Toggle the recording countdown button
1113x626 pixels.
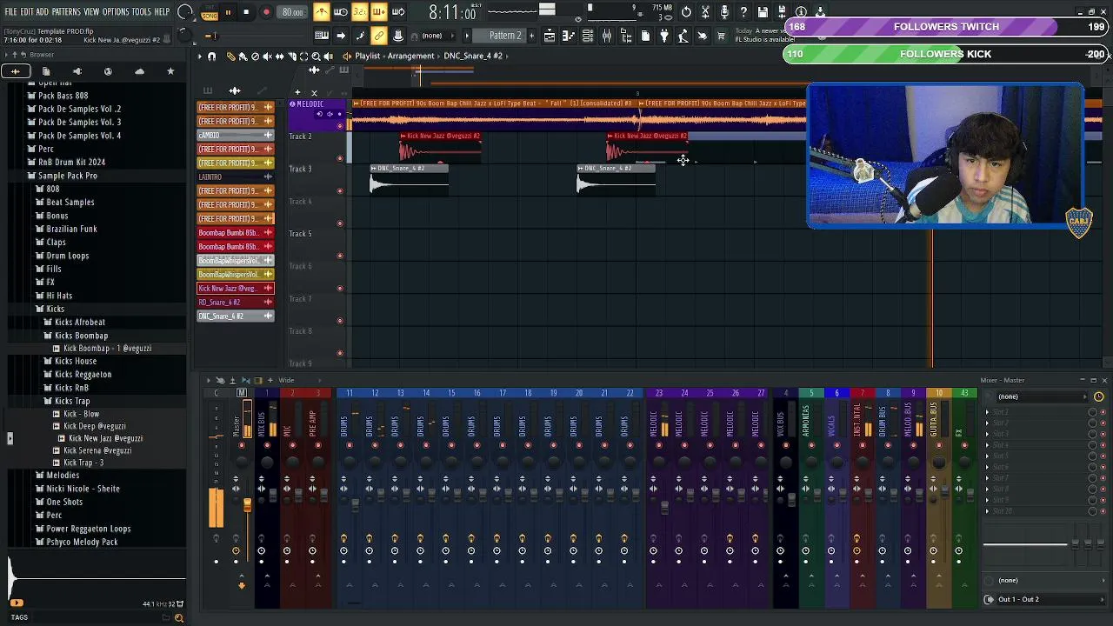click(360, 12)
